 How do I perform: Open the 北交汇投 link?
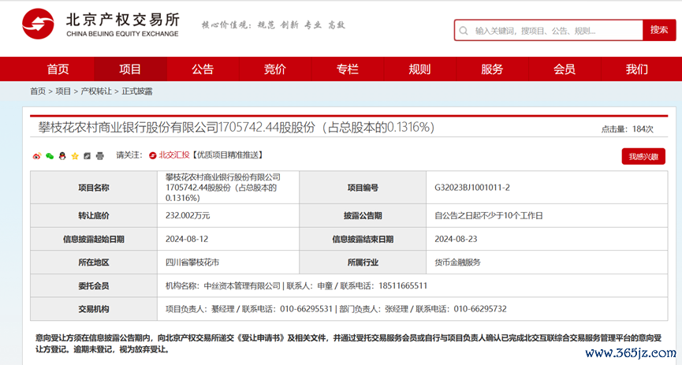[x=174, y=155]
